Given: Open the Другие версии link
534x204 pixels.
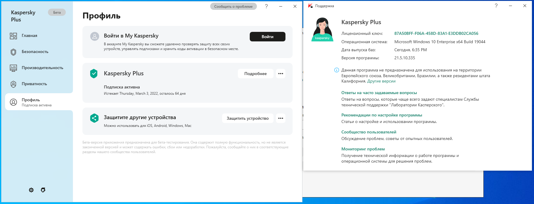Looking at the screenshot, I should [381, 81].
